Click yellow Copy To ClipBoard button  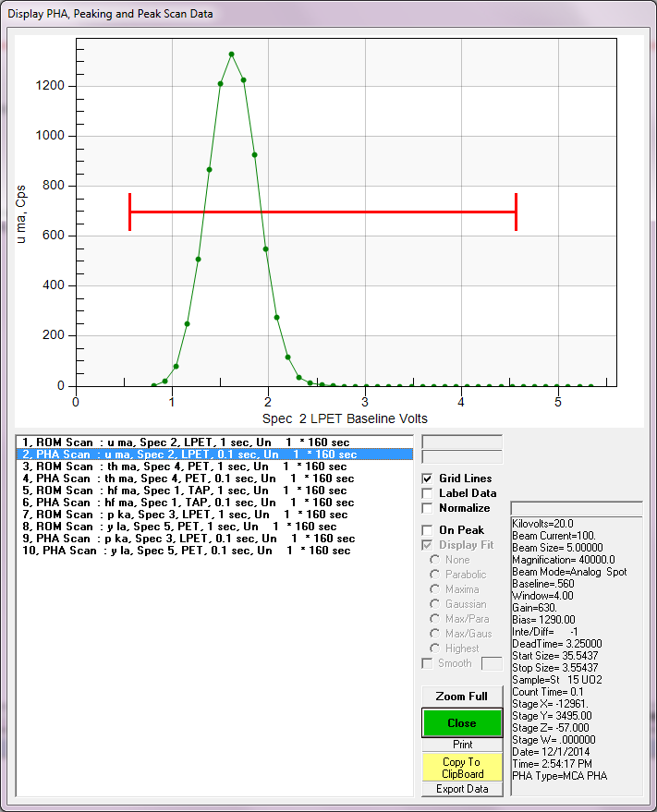462,768
